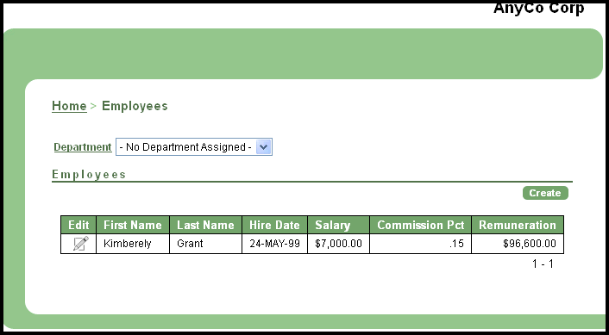The width and height of the screenshot is (609, 335).
Task: Sort by Commission Pct column header
Action: tap(421, 225)
